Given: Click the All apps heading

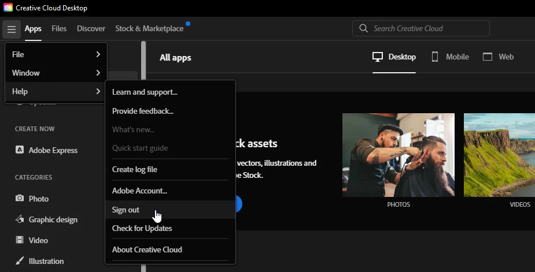Looking at the screenshot, I should pos(175,58).
